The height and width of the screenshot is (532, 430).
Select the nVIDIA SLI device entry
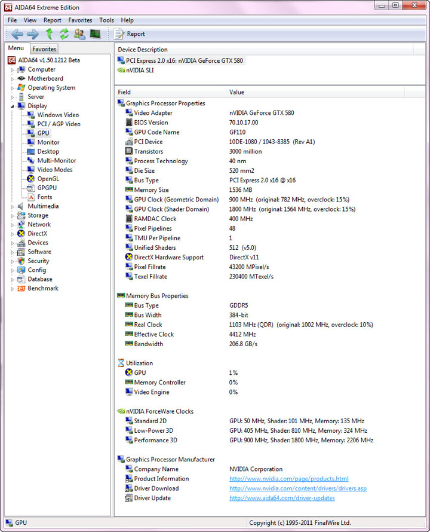click(x=136, y=70)
